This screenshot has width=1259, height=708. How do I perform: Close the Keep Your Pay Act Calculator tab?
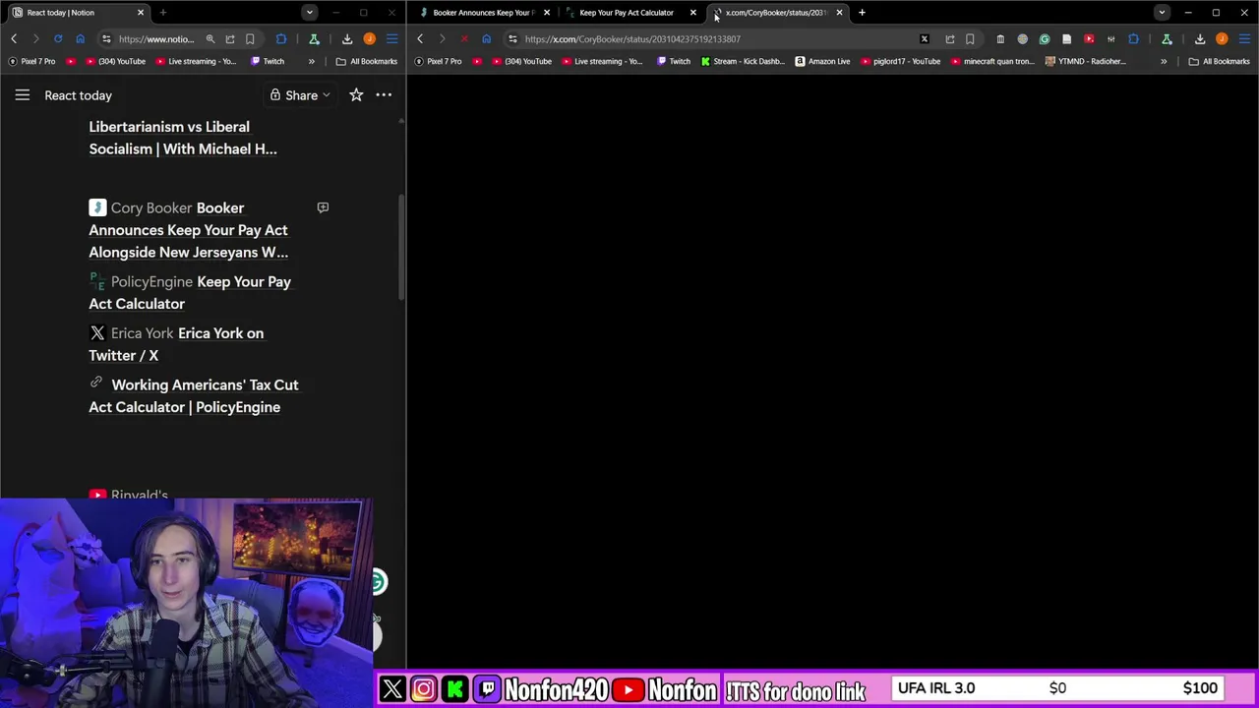point(692,13)
